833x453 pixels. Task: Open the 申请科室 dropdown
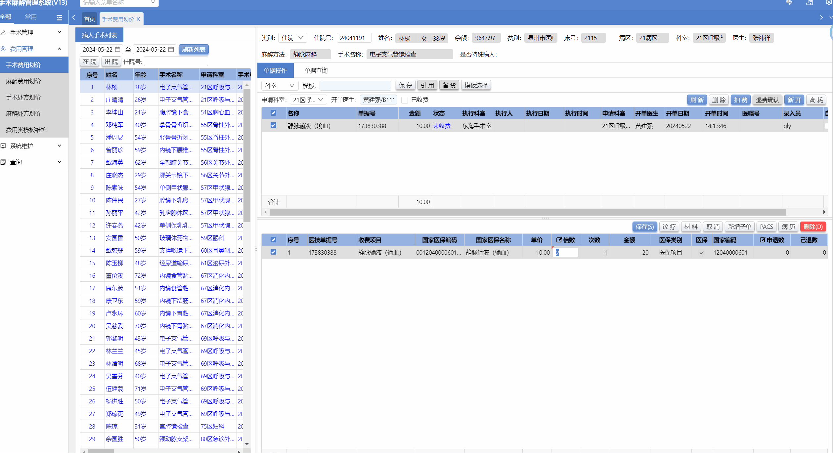click(x=308, y=100)
